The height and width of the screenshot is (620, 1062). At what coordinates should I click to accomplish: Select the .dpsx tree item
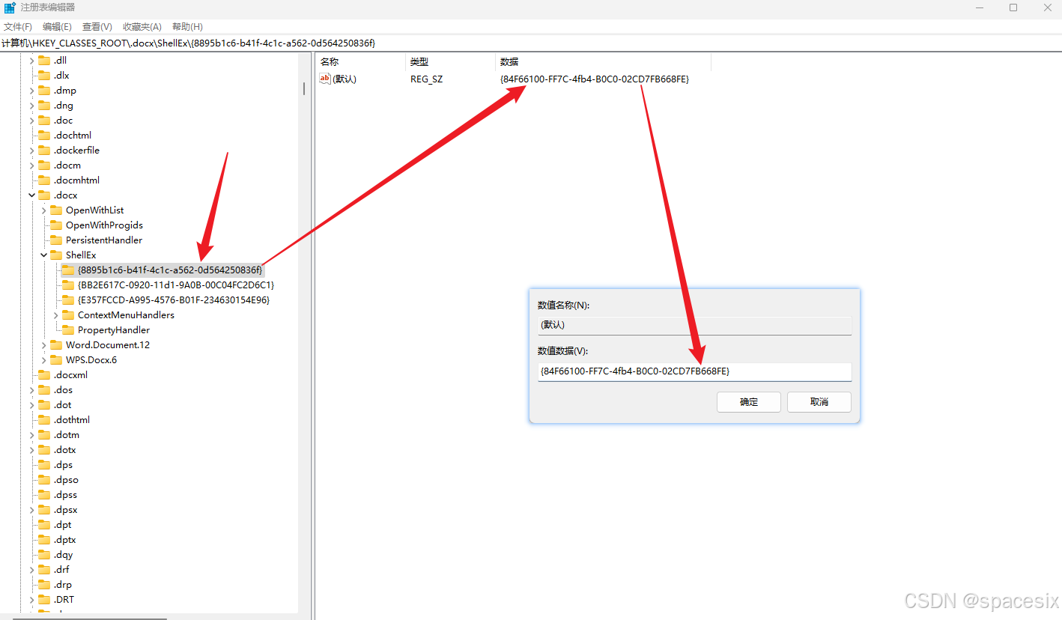click(x=66, y=510)
